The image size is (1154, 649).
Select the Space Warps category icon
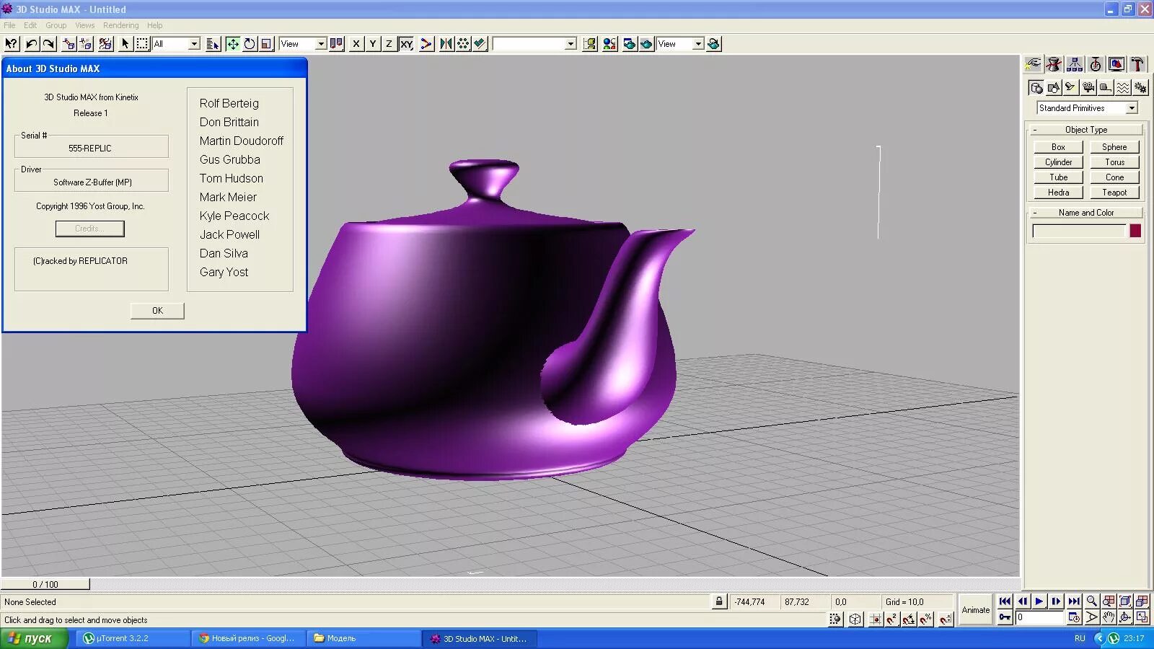pos(1123,88)
